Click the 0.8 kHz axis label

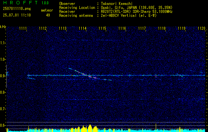[x=3, y=92]
